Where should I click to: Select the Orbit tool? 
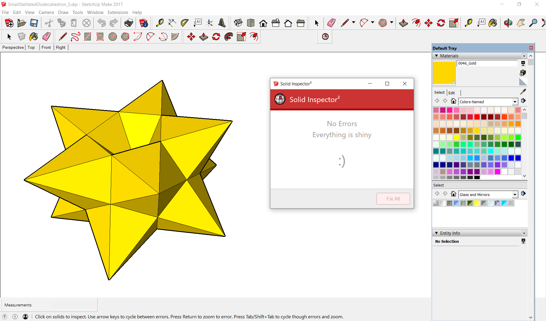click(x=508, y=23)
